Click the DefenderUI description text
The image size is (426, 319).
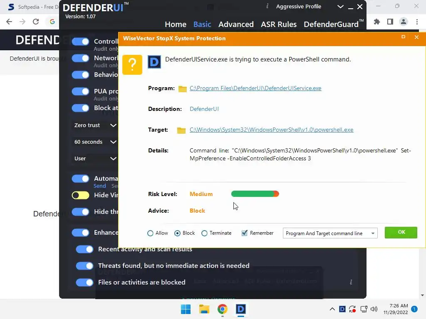point(204,109)
